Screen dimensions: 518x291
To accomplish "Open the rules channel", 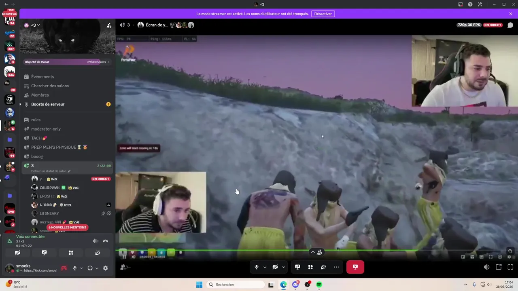I will 67,120.
